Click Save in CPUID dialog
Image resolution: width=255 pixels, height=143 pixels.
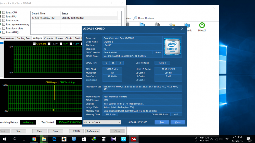point(162,122)
